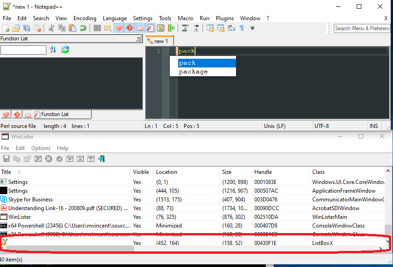393x267 pixels.
Task: Click the Cut scissors icon
Action: 51,28
